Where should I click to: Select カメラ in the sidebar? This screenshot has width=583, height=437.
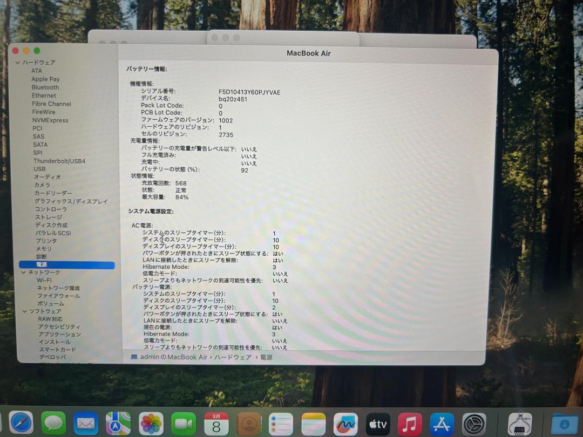pos(42,185)
